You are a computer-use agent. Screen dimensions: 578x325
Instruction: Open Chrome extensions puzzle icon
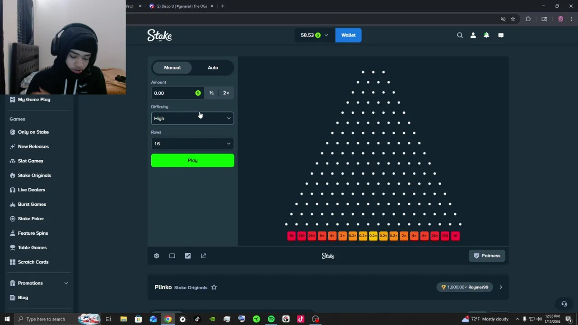(528, 19)
